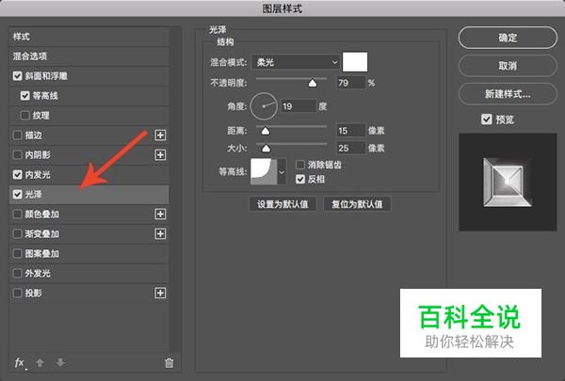
Task: Enable the Inner Shadow (内阴影) checkbox
Action: (17, 155)
